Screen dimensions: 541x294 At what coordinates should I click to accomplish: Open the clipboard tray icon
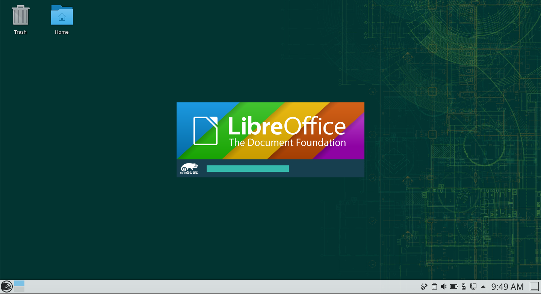[x=434, y=287]
